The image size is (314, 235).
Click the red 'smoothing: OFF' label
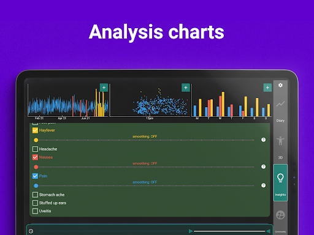pyautogui.click(x=145, y=163)
